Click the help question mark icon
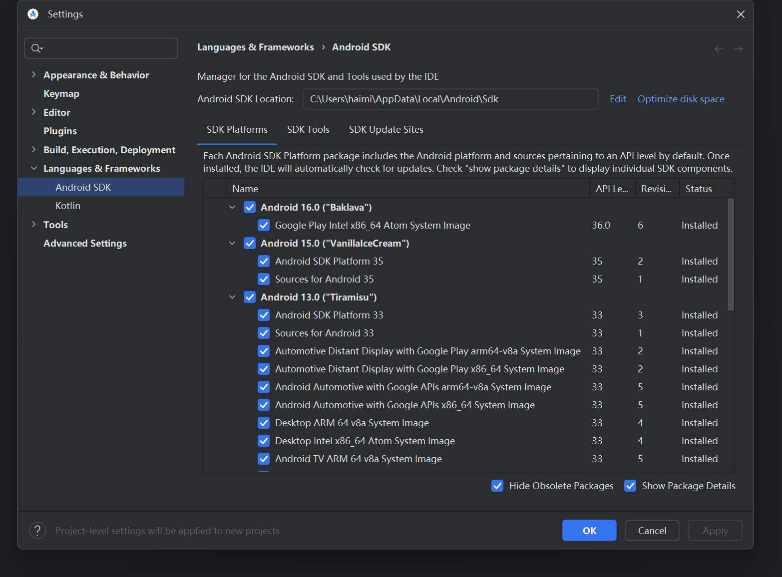Screen dimensions: 782x577 point(37,531)
